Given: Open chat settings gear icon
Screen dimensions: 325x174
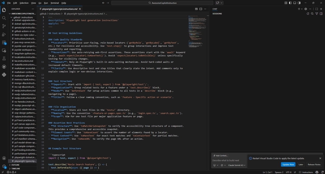Looking at the screenshot, I should pos(306,9).
